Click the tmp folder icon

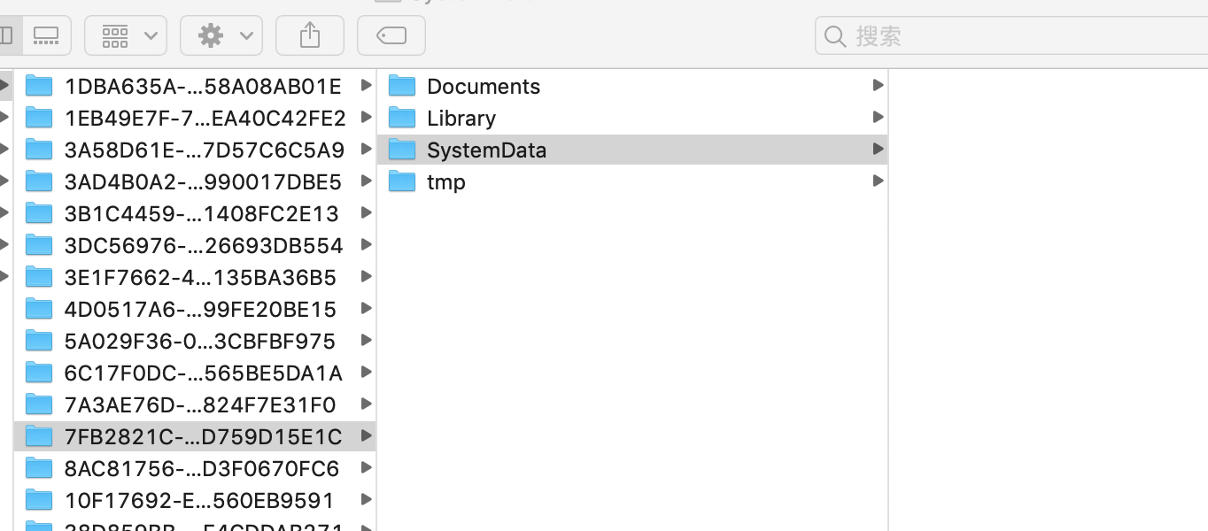point(403,182)
